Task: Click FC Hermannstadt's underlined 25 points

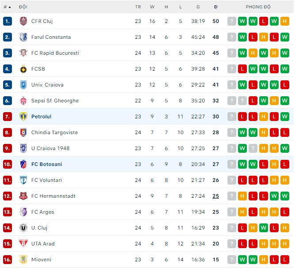Action: click(216, 196)
